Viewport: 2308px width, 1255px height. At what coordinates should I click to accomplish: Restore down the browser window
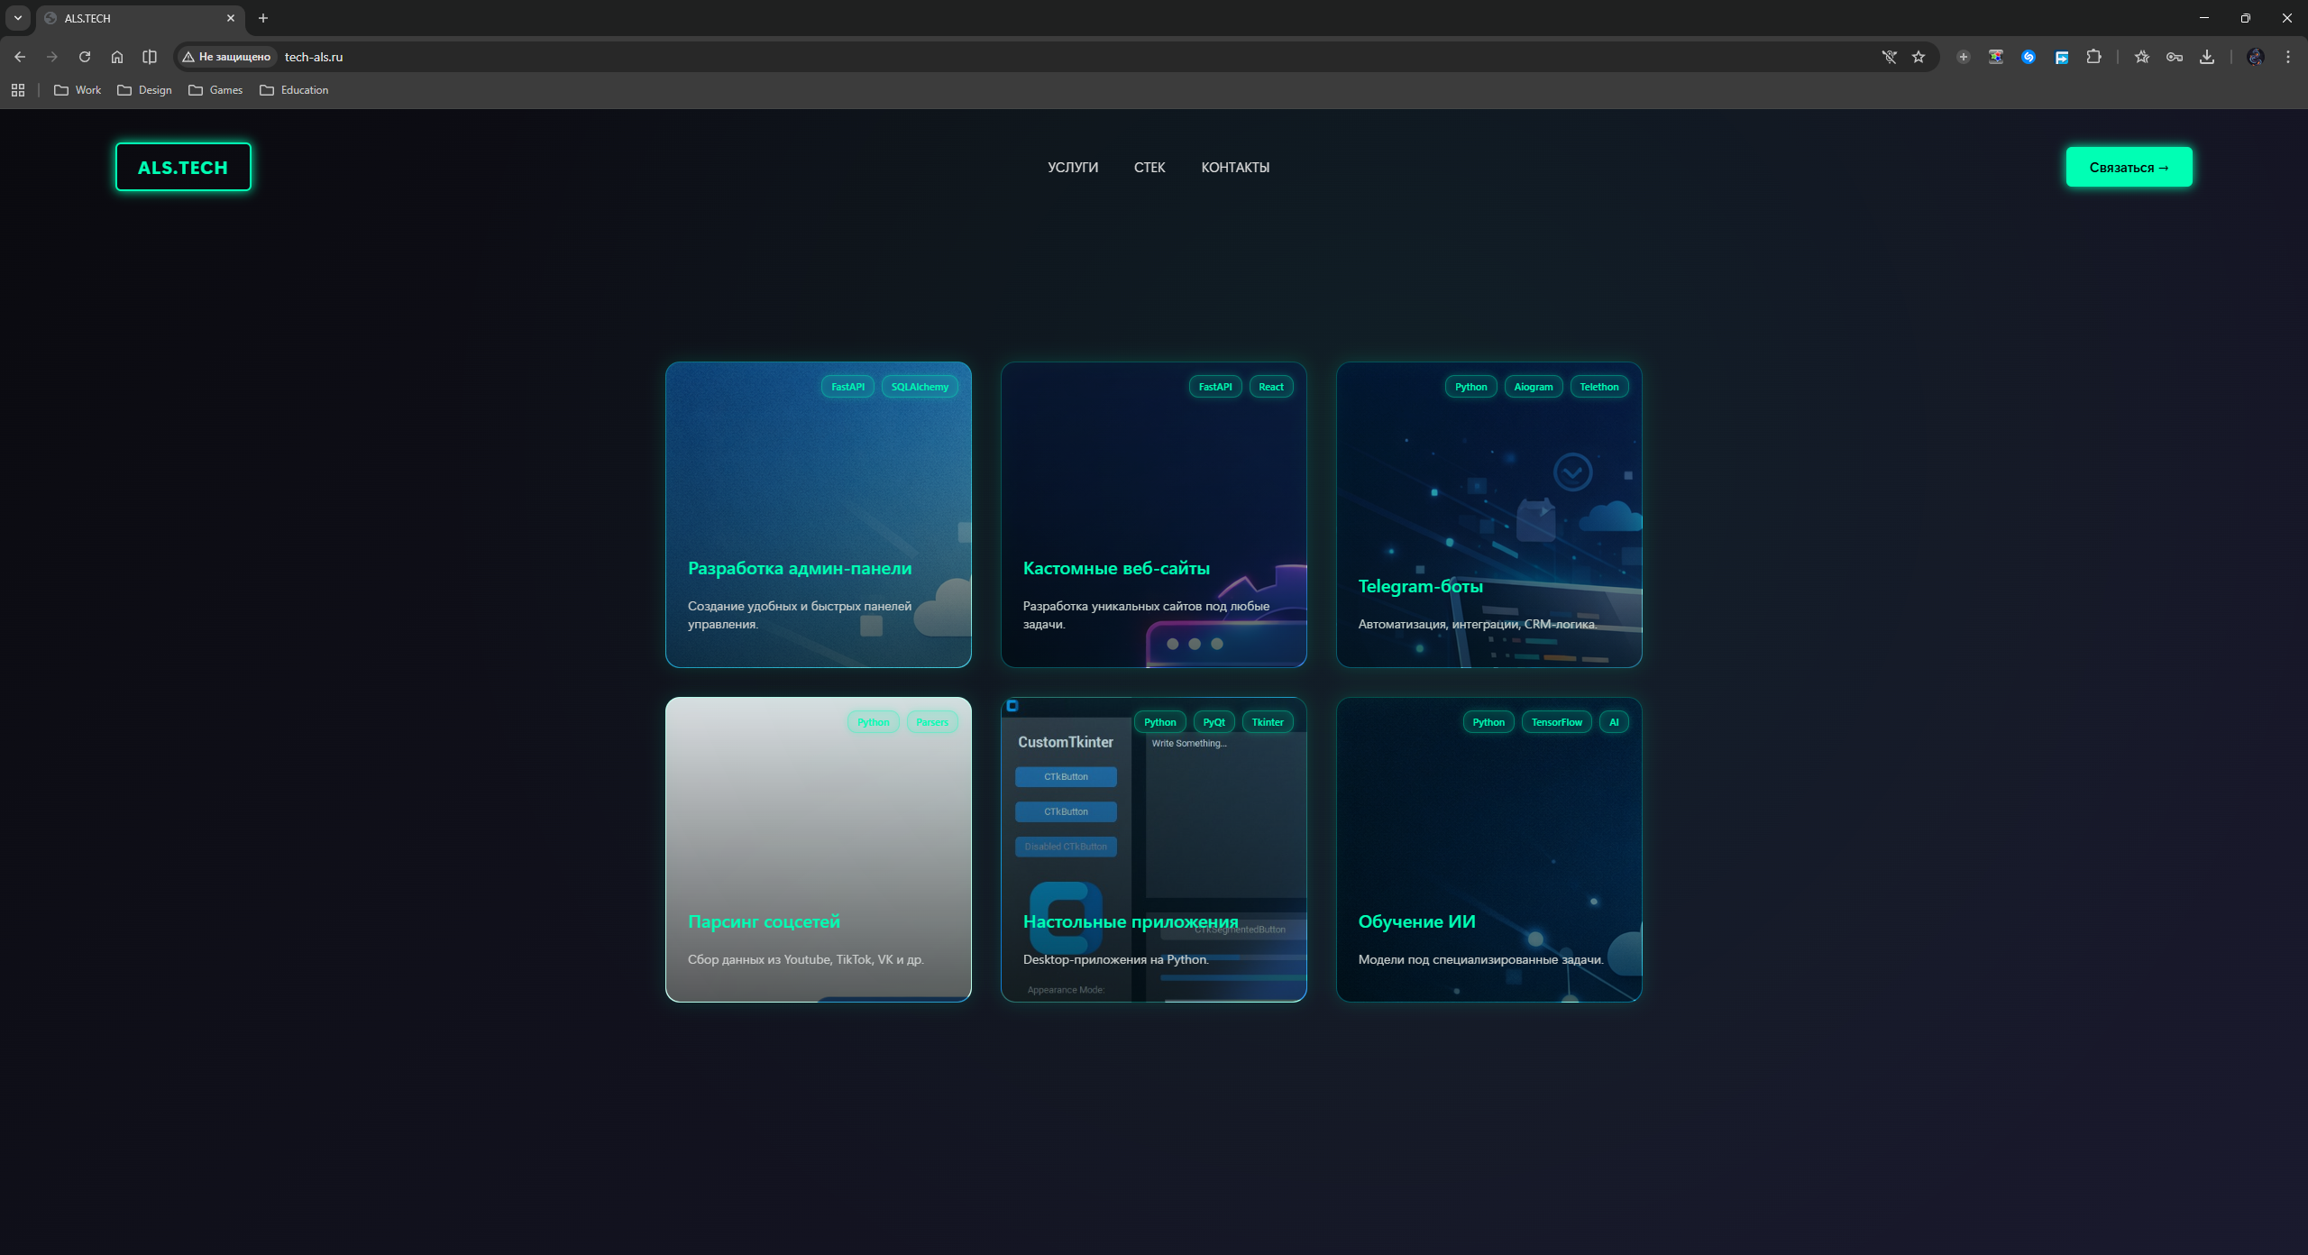[2246, 18]
